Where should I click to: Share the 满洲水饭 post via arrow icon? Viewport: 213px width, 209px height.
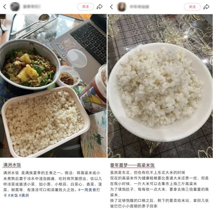(99, 7)
